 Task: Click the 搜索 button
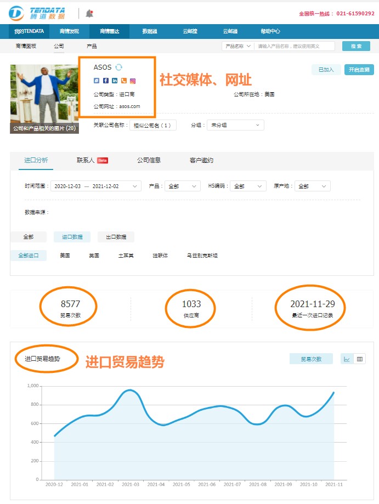coord(356,46)
